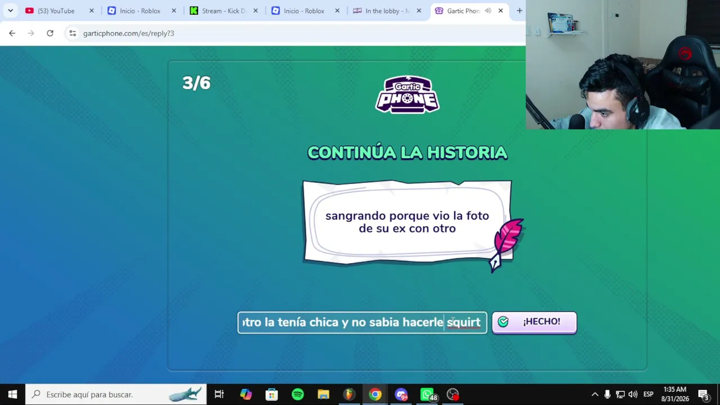Click the shark search highlight image
Image resolution: width=720 pixels, height=405 pixels.
click(184, 394)
